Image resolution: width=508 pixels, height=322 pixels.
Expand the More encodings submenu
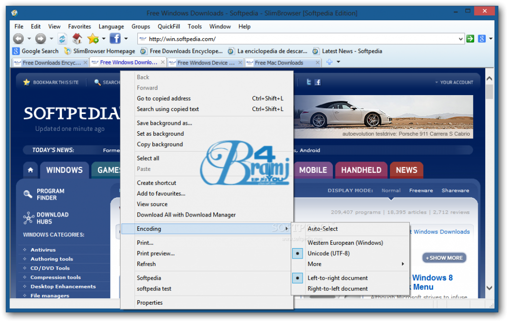316,264
